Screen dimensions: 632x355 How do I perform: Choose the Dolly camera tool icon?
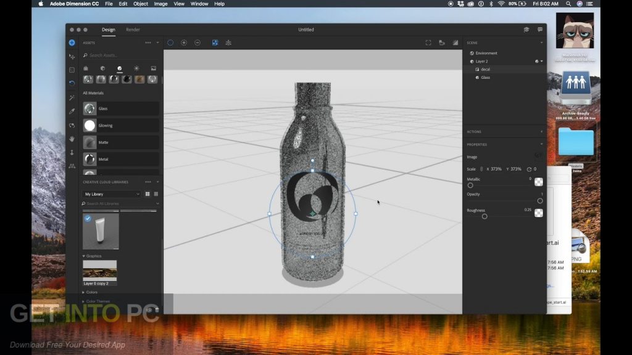click(x=72, y=153)
